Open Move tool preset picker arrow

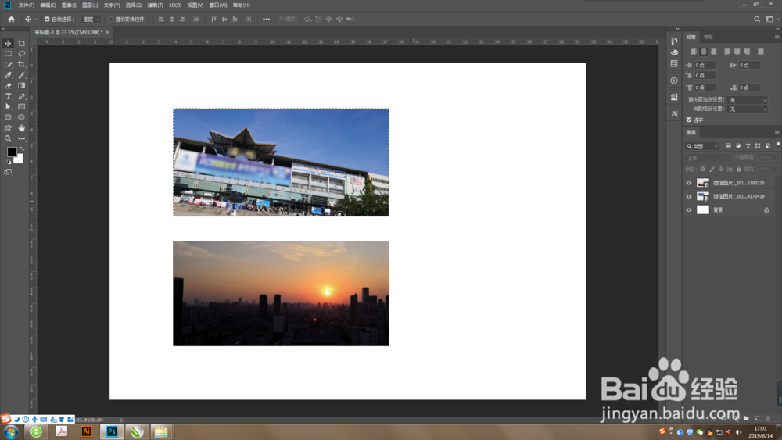[37, 20]
